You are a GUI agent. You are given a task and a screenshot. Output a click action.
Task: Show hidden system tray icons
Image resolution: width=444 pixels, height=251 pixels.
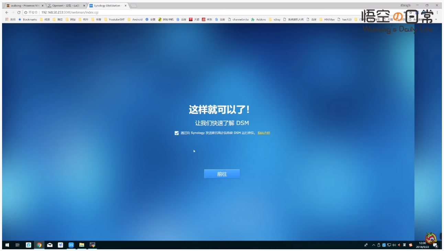(374, 245)
